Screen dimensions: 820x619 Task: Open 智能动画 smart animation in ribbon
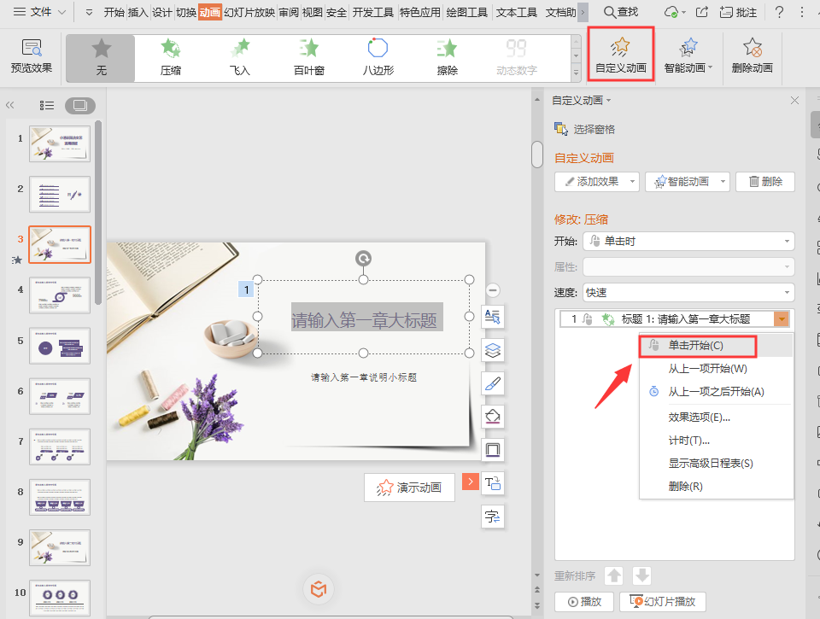click(x=688, y=55)
